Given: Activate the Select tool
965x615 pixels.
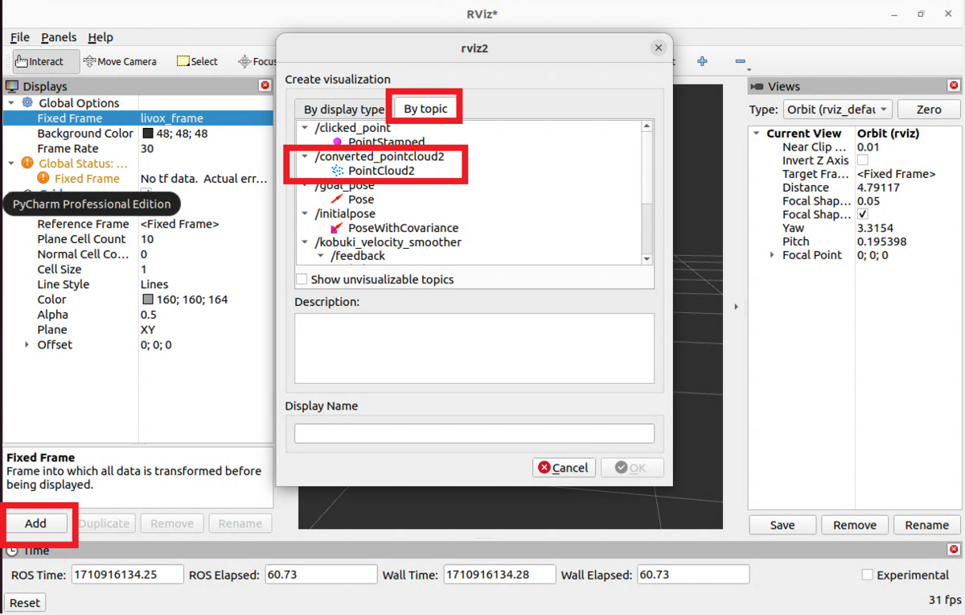Looking at the screenshot, I should pyautogui.click(x=196, y=61).
